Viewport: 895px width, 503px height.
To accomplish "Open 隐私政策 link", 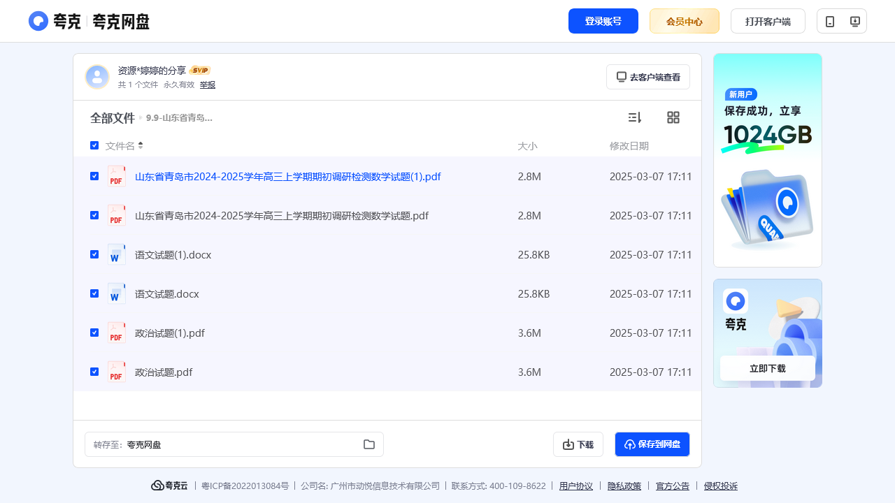I will click(x=624, y=486).
